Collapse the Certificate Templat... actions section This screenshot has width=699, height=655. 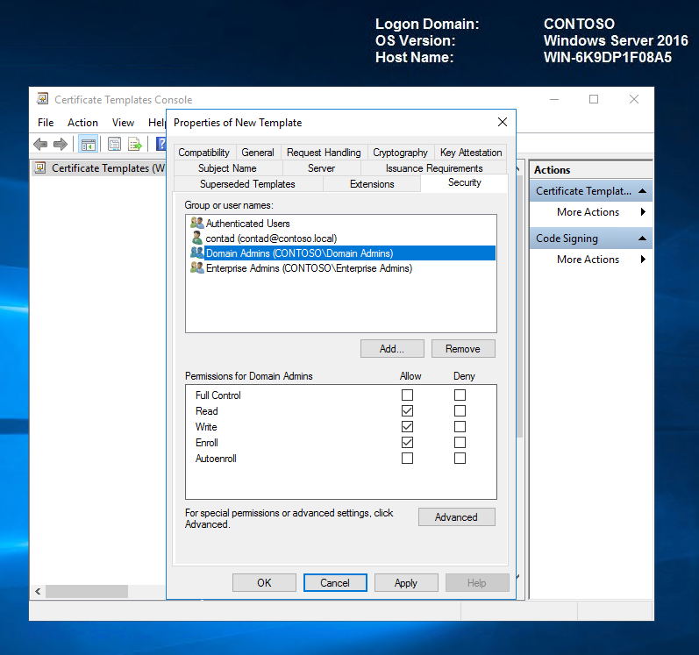click(642, 190)
